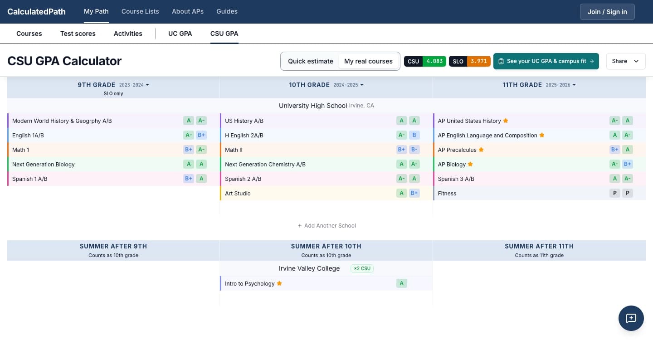The height and width of the screenshot is (340, 653).
Task: Click the Spanish 3 A/B course name
Action: tap(456, 179)
